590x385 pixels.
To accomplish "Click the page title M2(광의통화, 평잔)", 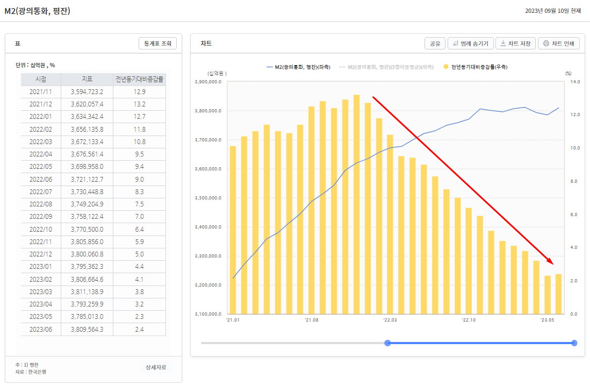I will [37, 11].
